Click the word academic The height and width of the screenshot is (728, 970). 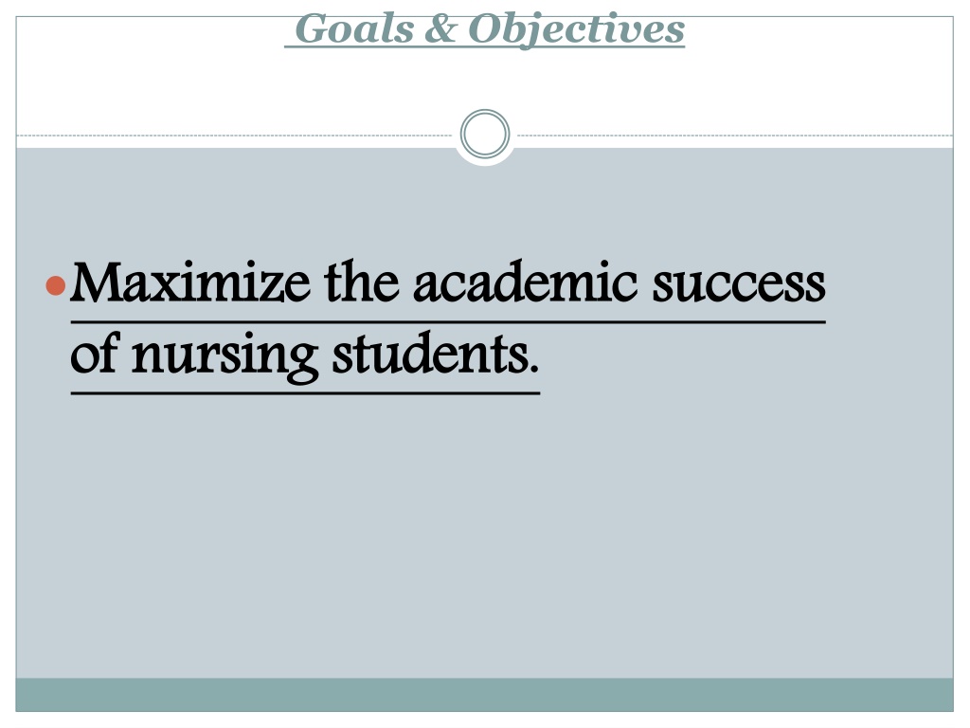525,282
